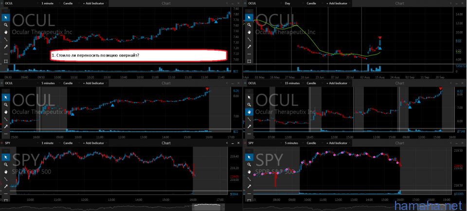This screenshot has height=211, width=467.
Task: Open Candle chart-type dropdown on OCUL Day chart
Action: click(x=315, y=3)
